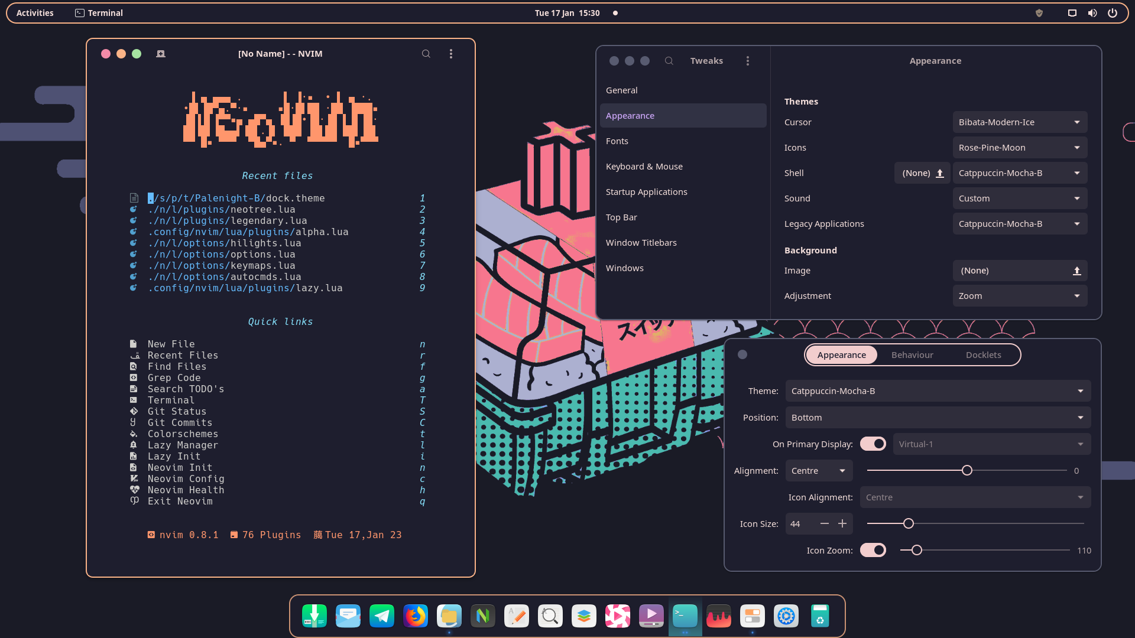Open the Cursor theme dropdown
1135x638 pixels.
1020,122
